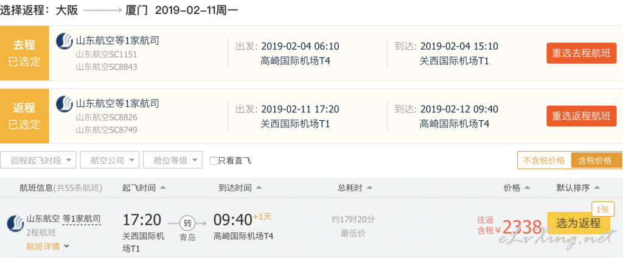Enable the 只看直飞 checkbox
Screen dimensions: 623x258
click(214, 161)
